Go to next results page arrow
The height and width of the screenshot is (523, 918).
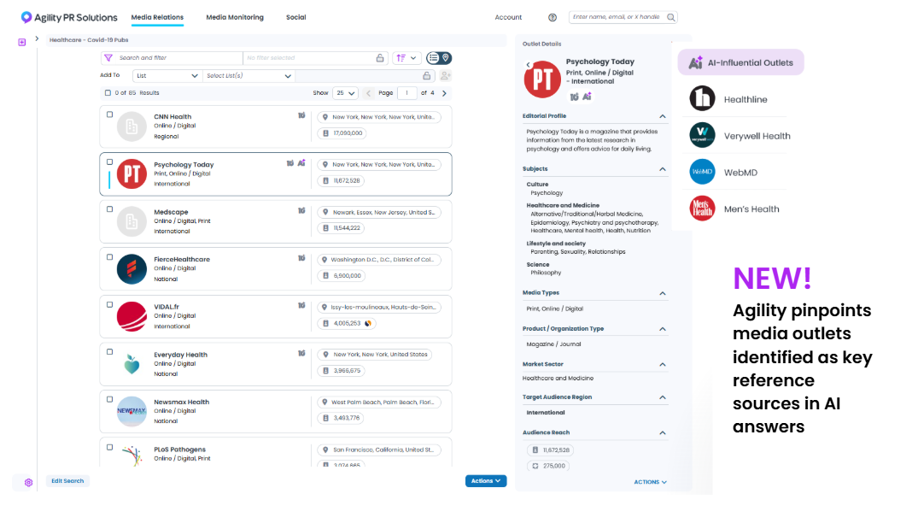coord(444,93)
